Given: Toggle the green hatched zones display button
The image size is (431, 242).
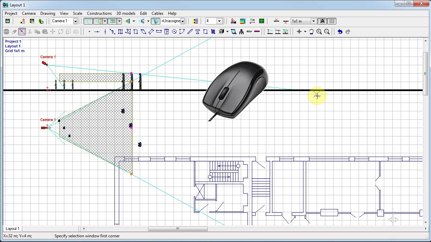Looking at the screenshot, I should point(112,21).
